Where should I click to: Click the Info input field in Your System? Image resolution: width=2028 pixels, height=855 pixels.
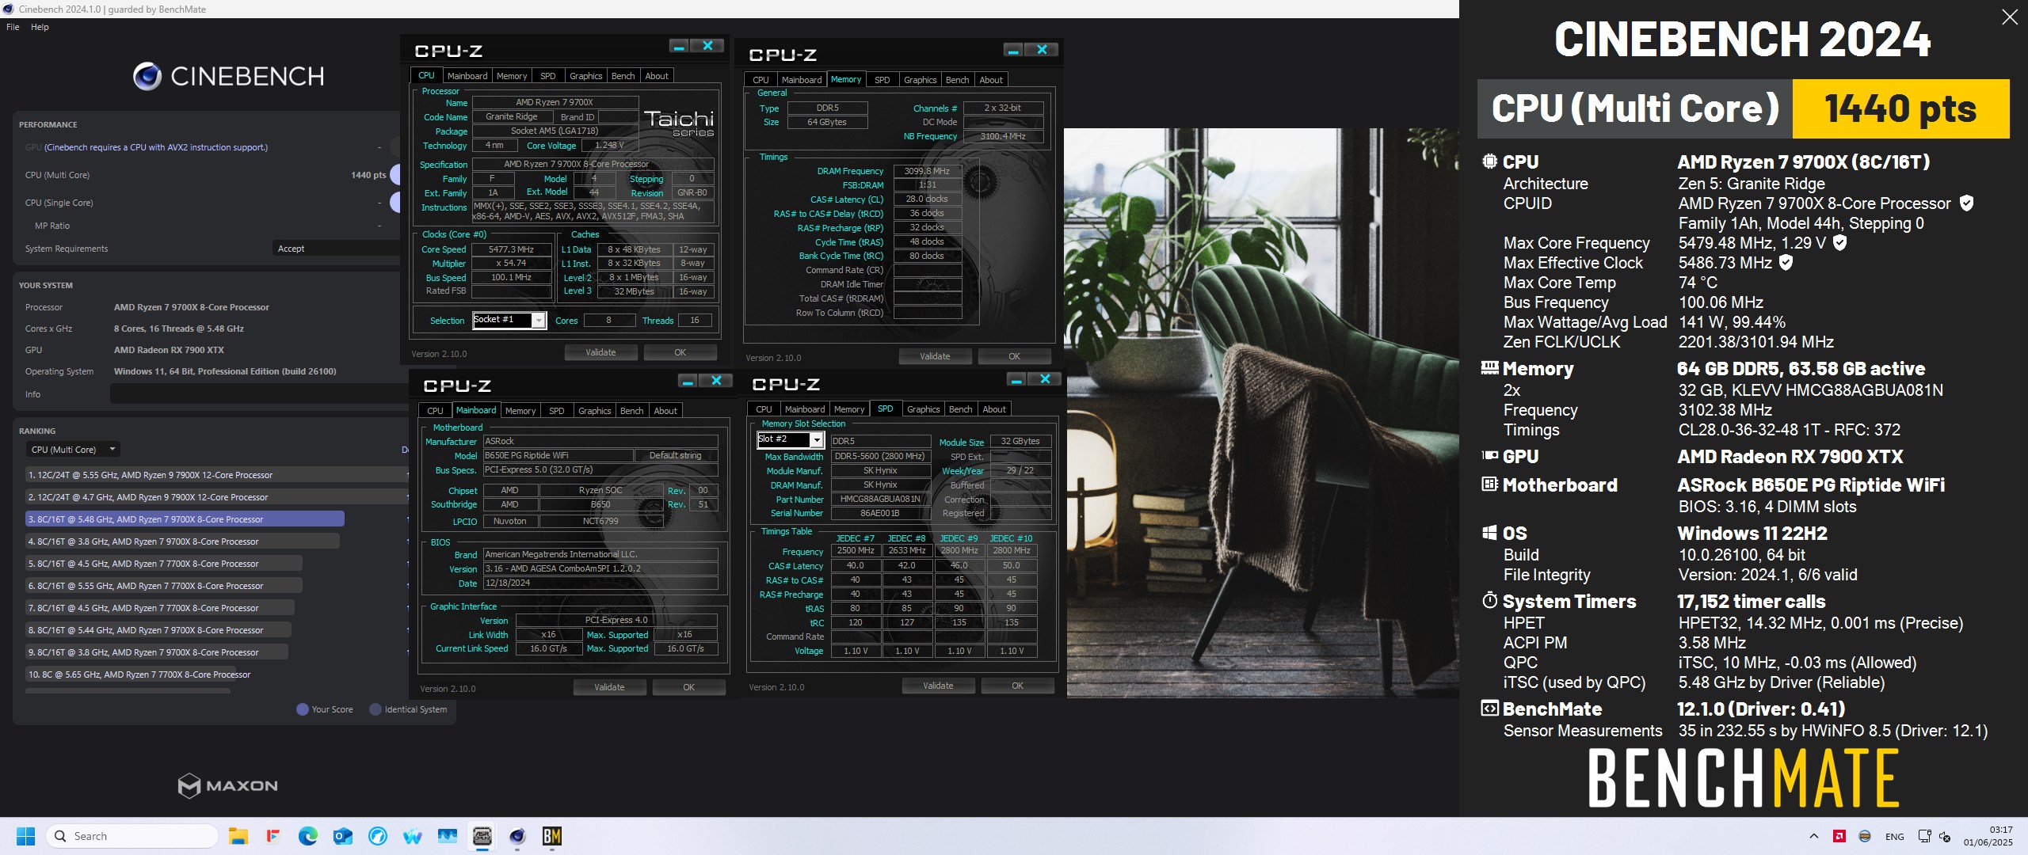click(x=258, y=394)
